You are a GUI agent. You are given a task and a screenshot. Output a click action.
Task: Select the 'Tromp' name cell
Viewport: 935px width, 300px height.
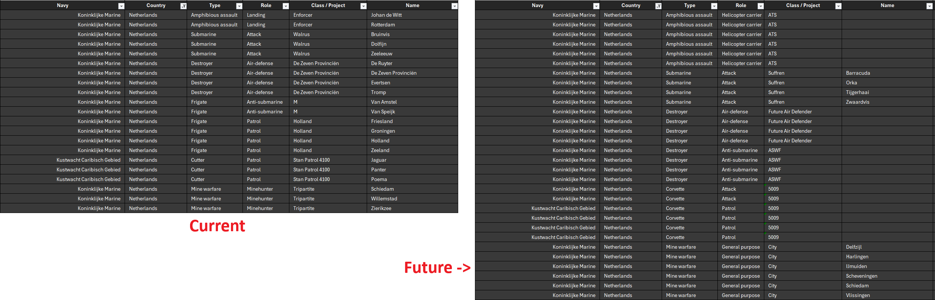(x=412, y=92)
